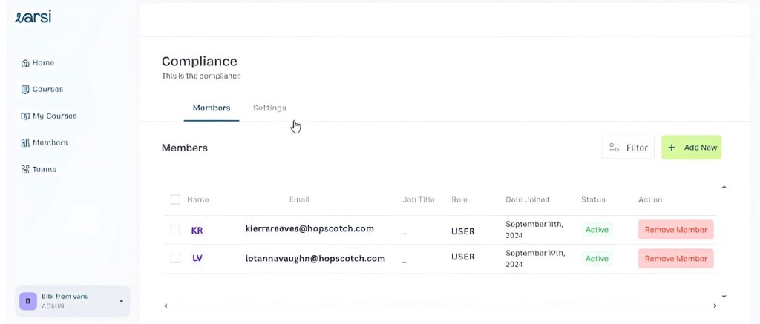
Task: Toggle the select-all checkbox in table header
Action: 175,199
